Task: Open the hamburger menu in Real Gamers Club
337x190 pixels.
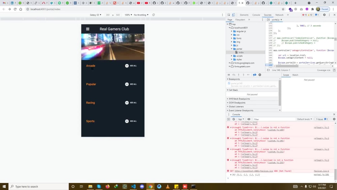Action: [x=88, y=29]
